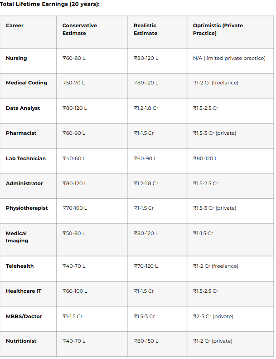Image resolution: width=276 pixels, height=359 pixels.
Task: Select the "MBBS/Doctor" career cell
Action: 24,316
